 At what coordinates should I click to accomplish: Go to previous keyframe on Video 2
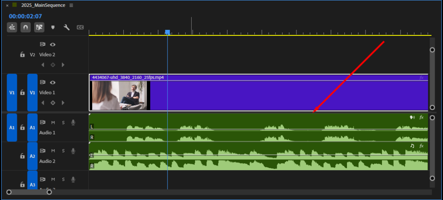43,65
